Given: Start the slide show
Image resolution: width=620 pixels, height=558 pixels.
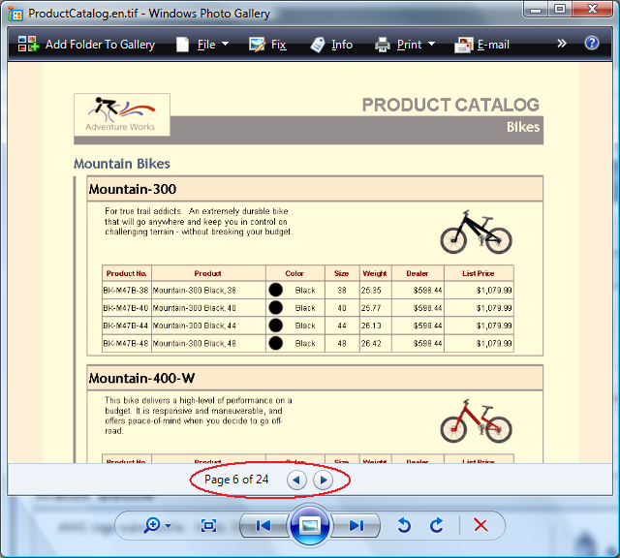Looking at the screenshot, I should 310,526.
